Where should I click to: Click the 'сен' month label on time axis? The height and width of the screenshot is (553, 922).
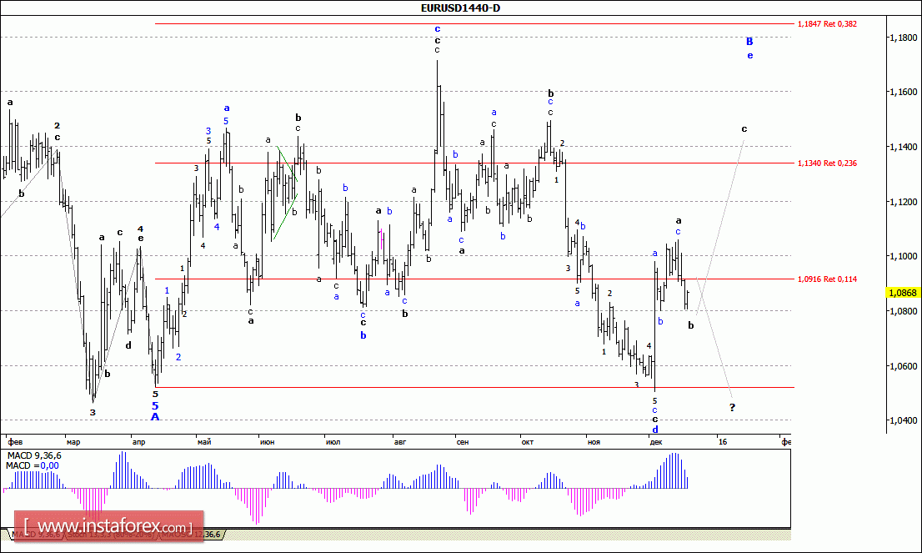click(x=463, y=442)
